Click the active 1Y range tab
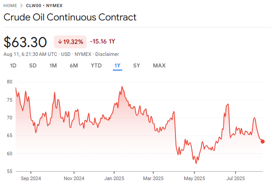This screenshot has width=271, height=185. 117,66
